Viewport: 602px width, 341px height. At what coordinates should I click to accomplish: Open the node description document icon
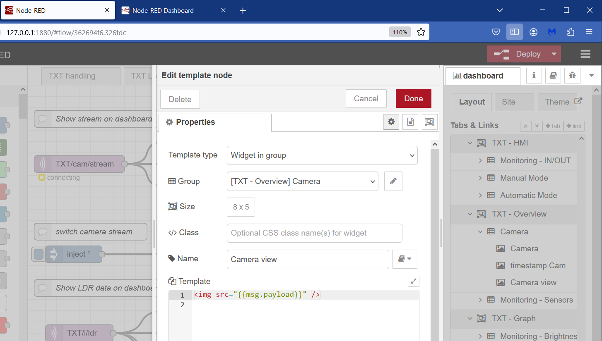pos(410,122)
